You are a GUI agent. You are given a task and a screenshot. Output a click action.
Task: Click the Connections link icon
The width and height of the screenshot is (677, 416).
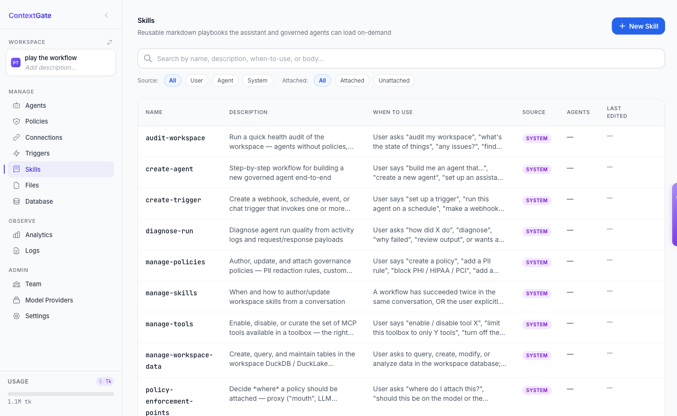(17, 137)
